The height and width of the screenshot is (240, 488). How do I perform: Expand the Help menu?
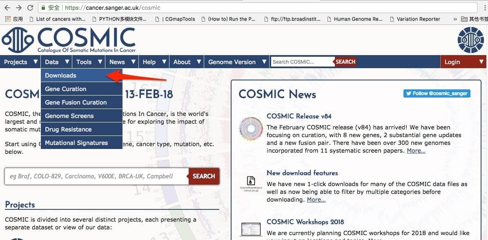coord(154,62)
